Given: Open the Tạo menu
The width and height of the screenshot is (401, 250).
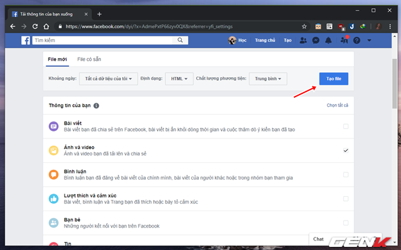Looking at the screenshot, I should 288,40.
